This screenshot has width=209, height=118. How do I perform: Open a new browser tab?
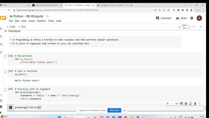pyautogui.click(x=131, y=5)
